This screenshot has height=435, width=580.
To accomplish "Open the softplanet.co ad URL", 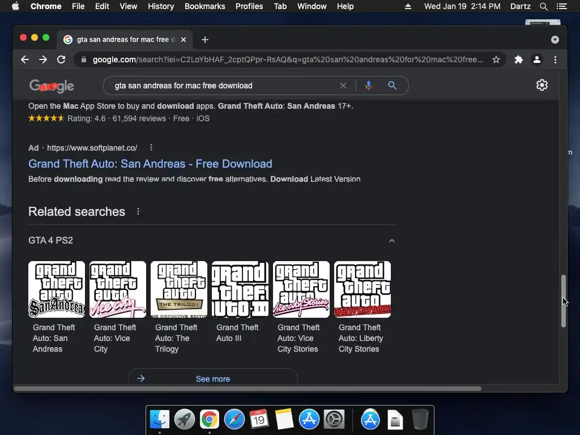I will tap(92, 148).
